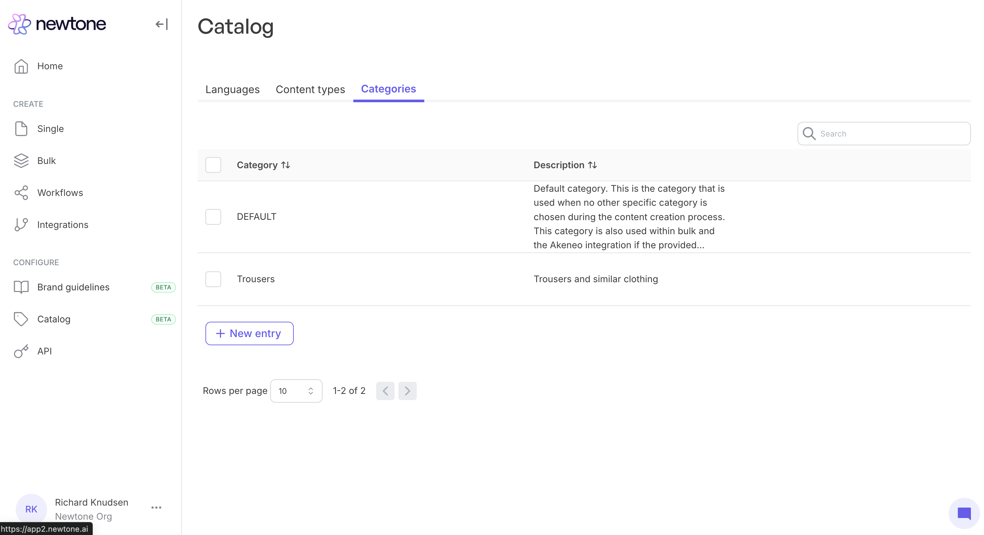Open Rows per page dropdown

pyautogui.click(x=296, y=391)
